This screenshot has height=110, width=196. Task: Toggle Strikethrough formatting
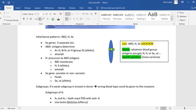coord(36,19)
